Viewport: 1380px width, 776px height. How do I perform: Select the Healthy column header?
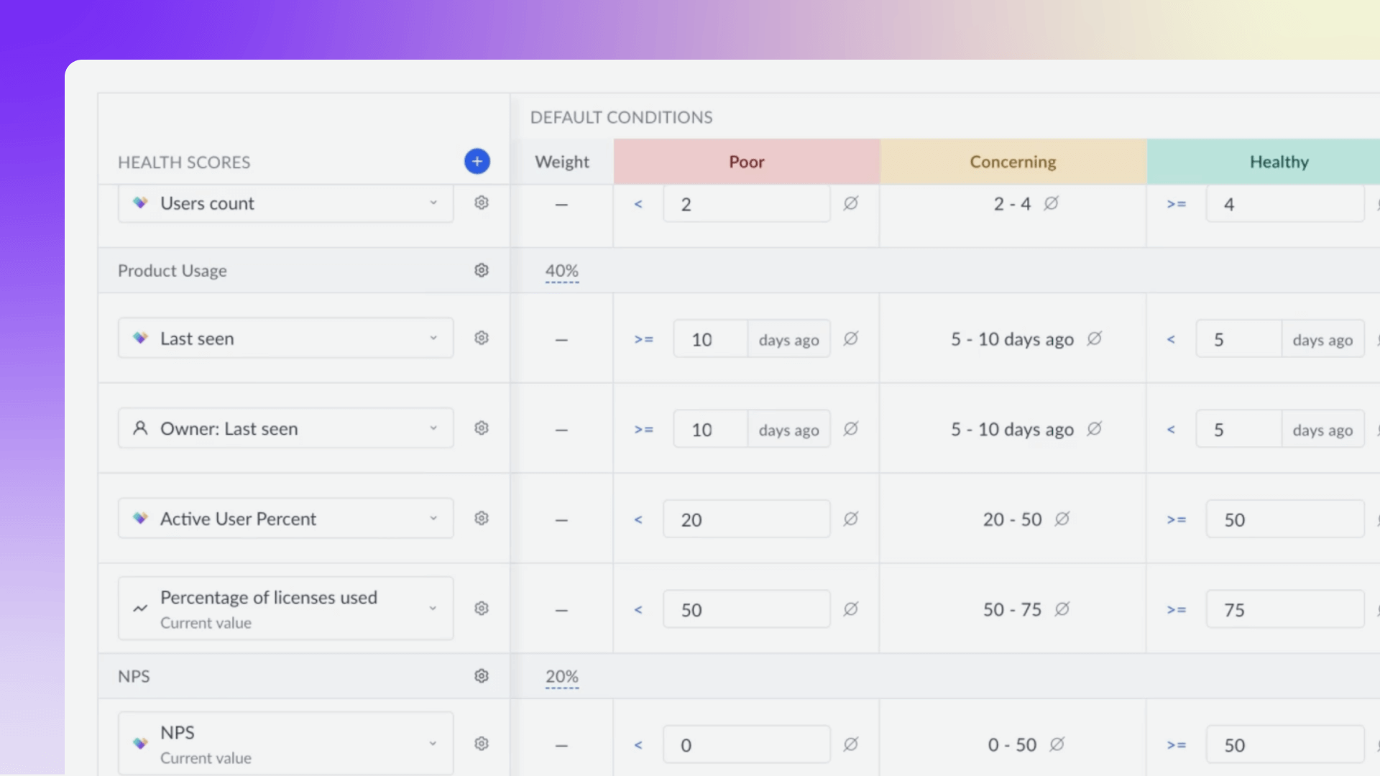click(x=1279, y=161)
